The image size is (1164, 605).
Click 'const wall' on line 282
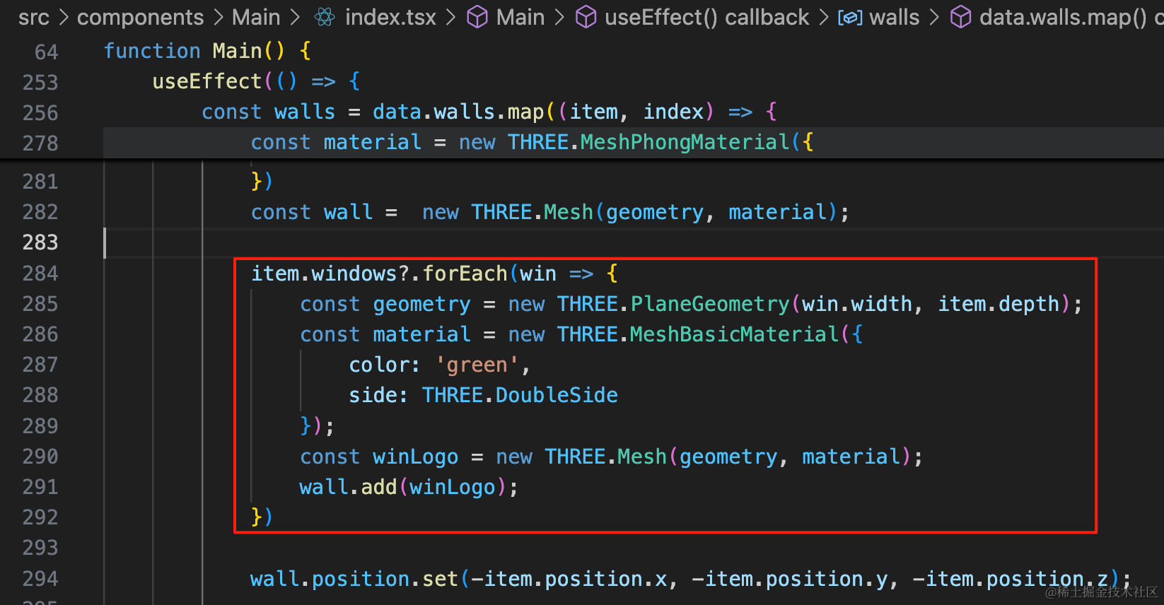click(x=312, y=212)
